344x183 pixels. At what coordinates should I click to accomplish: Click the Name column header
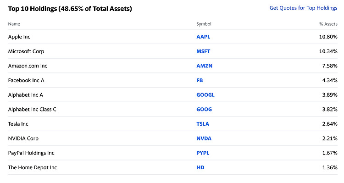[x=14, y=24]
